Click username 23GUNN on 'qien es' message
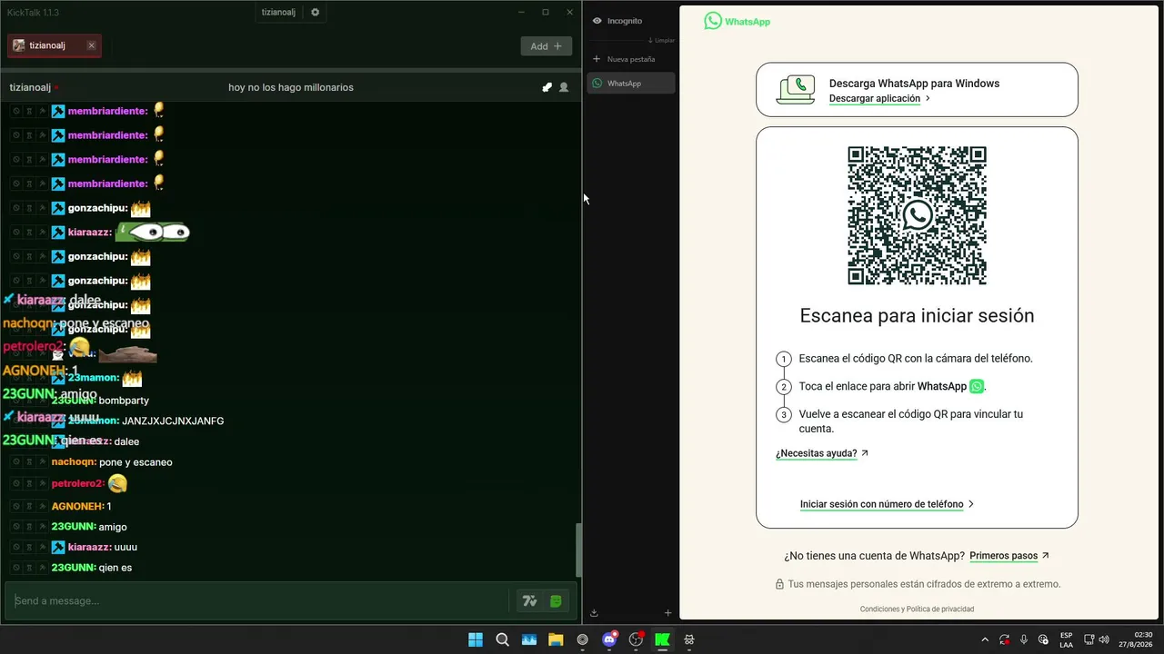This screenshot has height=654, width=1164. pos(74,568)
